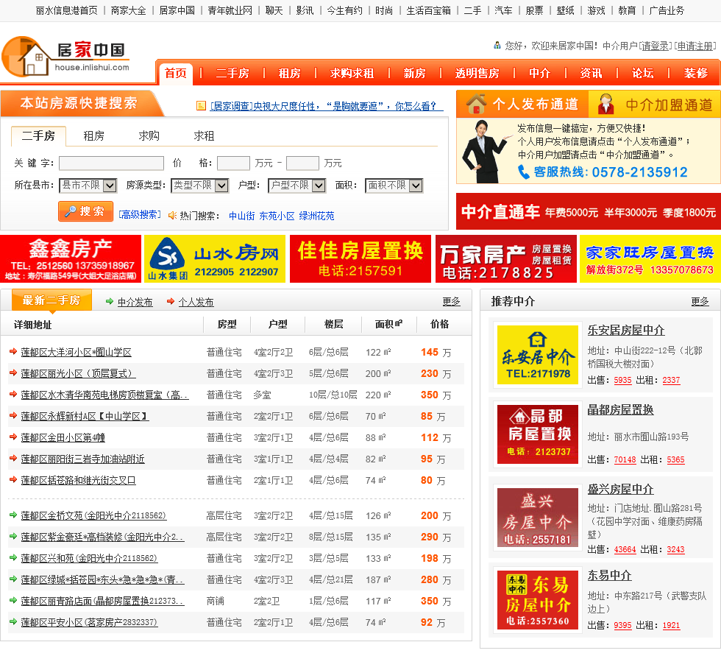Open 装修 in the navigation bar
The image size is (721, 656).
(696, 73)
